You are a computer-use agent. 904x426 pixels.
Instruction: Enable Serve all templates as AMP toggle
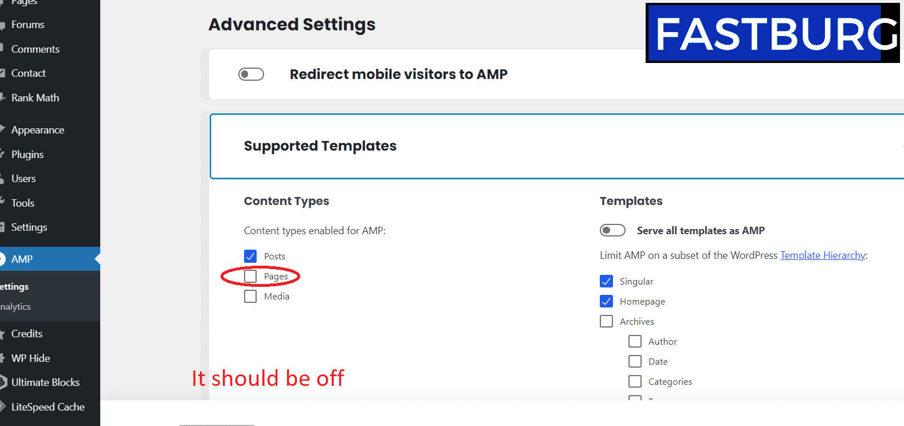612,230
